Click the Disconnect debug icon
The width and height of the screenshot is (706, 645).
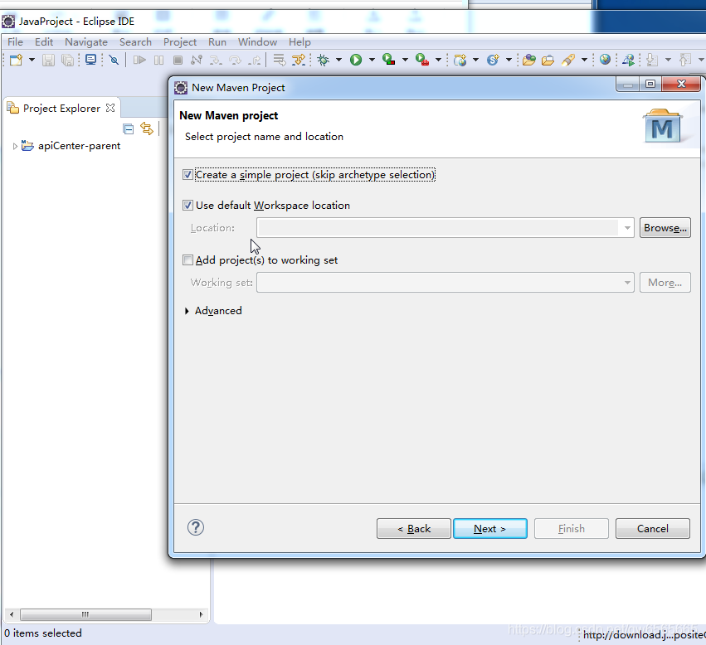(x=197, y=60)
